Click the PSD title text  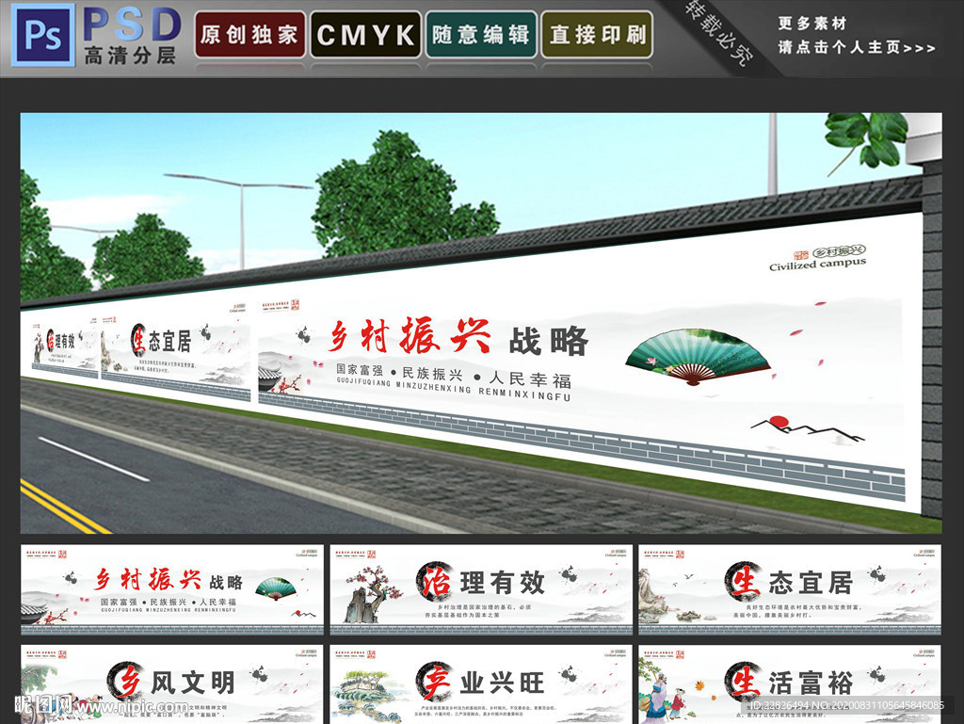(132, 24)
